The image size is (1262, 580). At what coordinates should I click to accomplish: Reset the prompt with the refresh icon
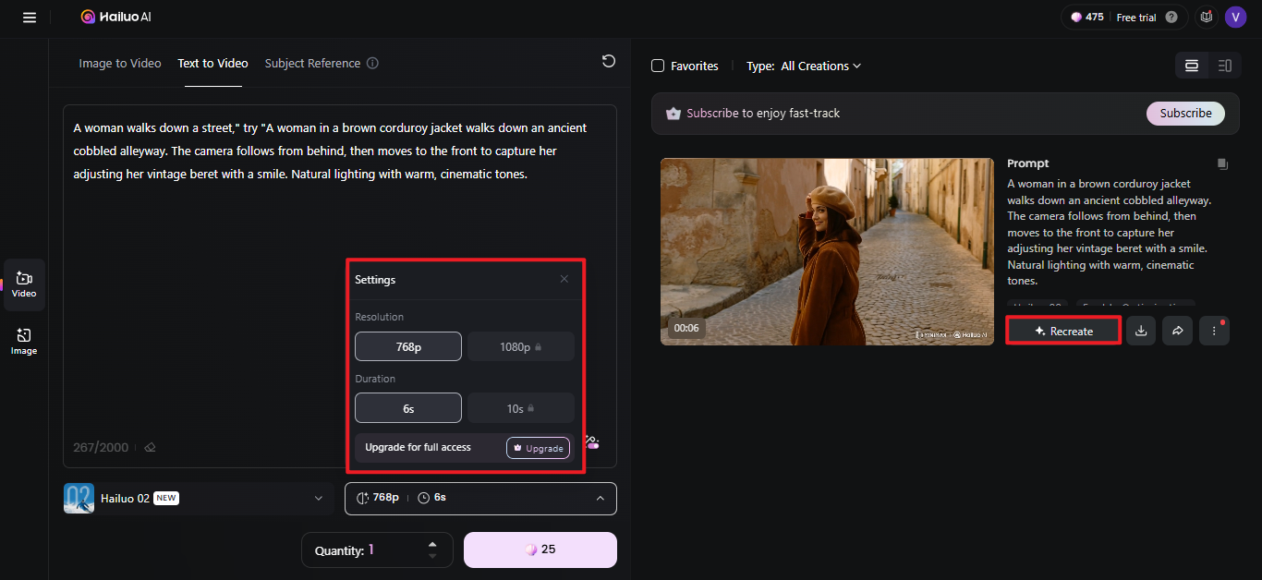click(x=608, y=61)
